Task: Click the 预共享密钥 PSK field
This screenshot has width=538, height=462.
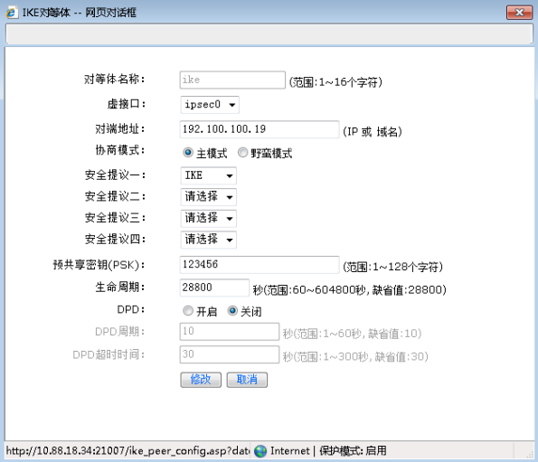Action: [260, 264]
